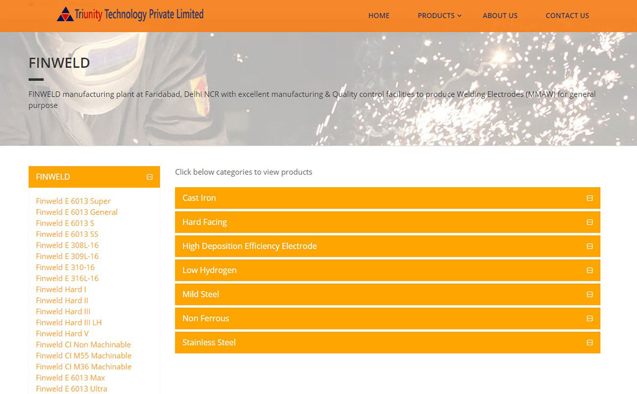Viewport: 637px width, 394px height.
Task: Select Finweld CI M36 Machinable
Action: point(84,367)
